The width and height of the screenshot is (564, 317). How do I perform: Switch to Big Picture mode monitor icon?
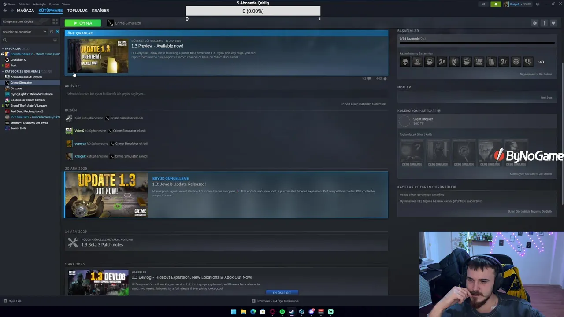point(538,4)
